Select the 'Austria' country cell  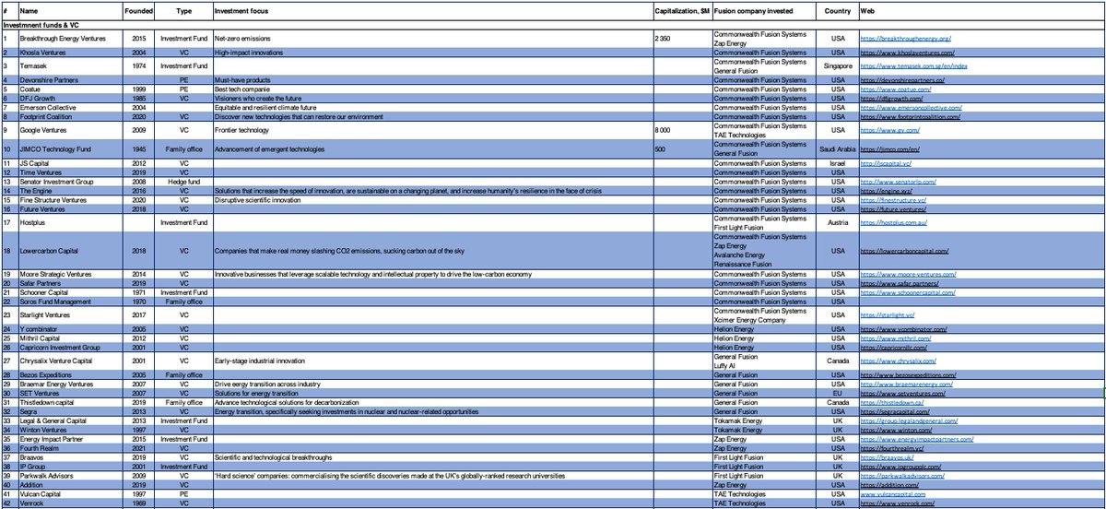point(837,222)
